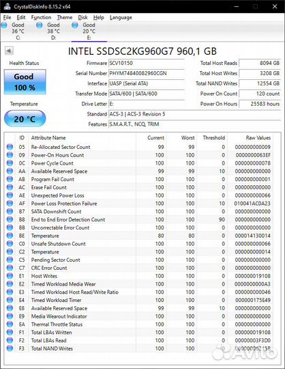This screenshot has width=285, height=369.
Task: Click raw value 000014130014
Action: point(252,236)
